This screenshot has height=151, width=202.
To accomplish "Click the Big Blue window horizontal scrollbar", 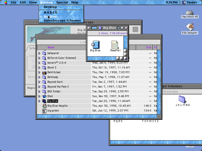I will click(x=105, y=59).
